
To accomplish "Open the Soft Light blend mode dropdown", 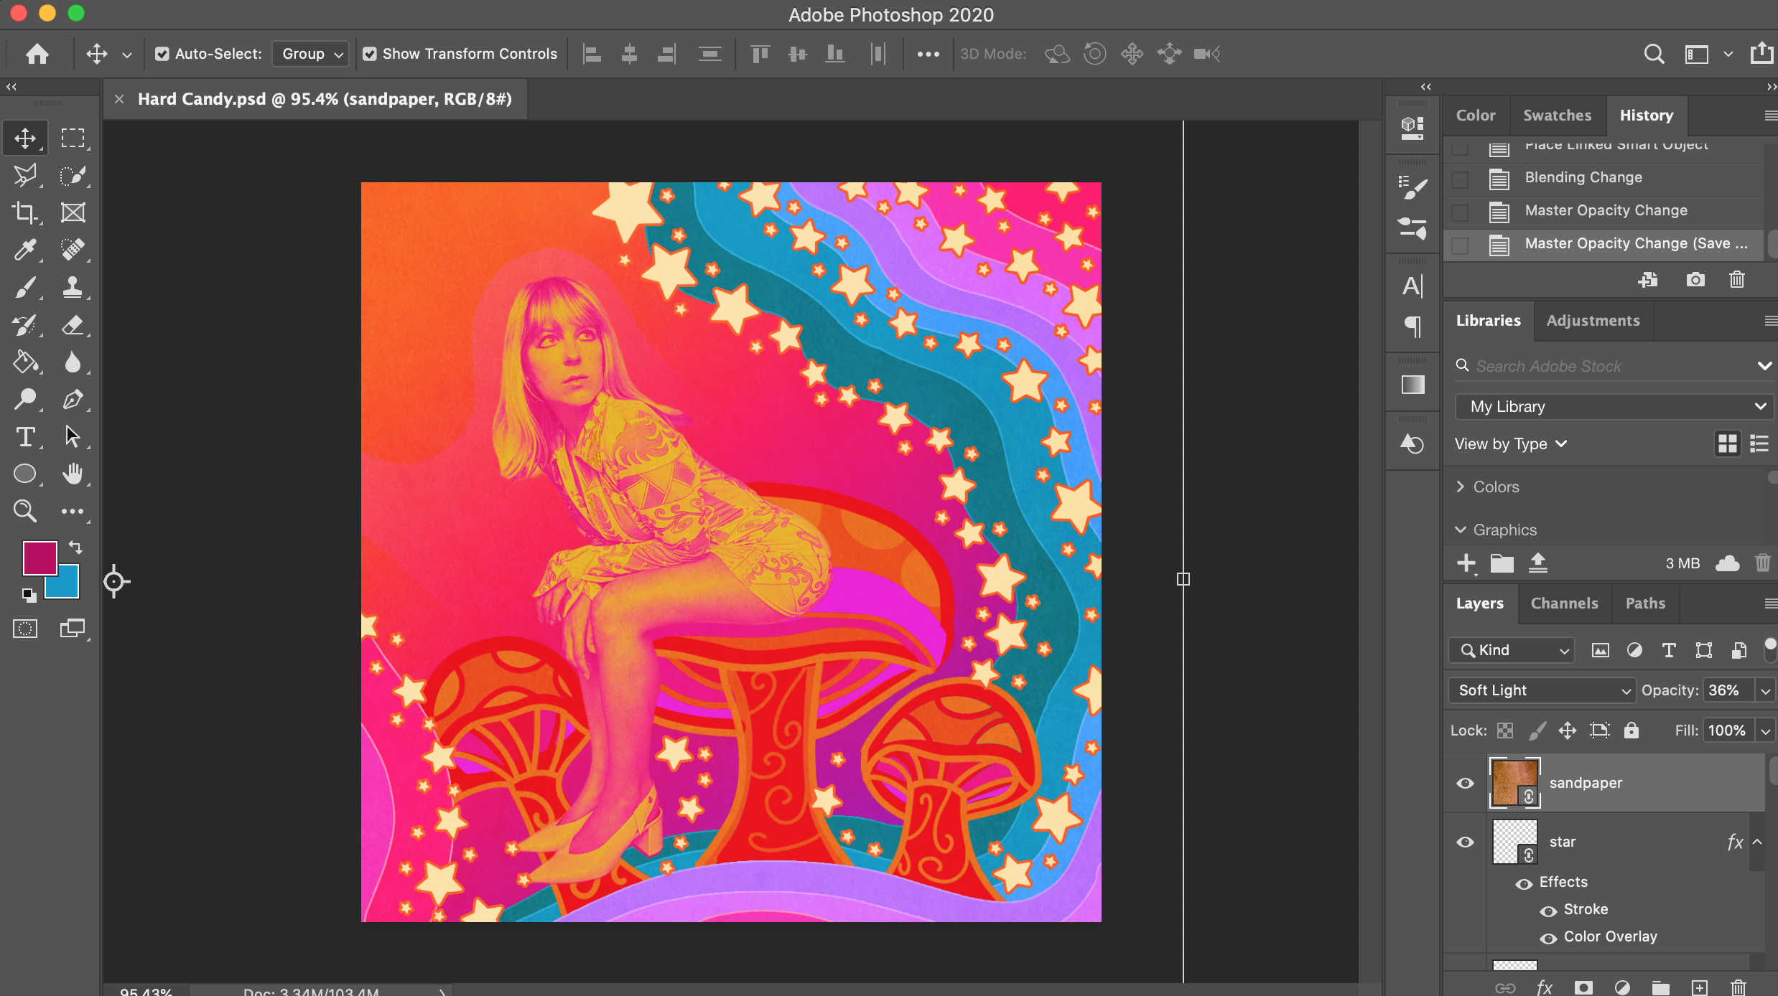I will (1541, 690).
